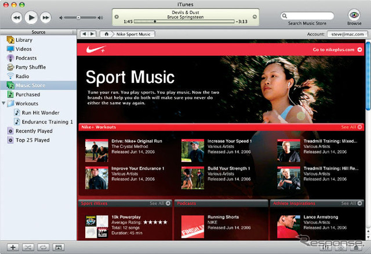
Task: Adjust the volume slider knob
Action: (78, 17)
